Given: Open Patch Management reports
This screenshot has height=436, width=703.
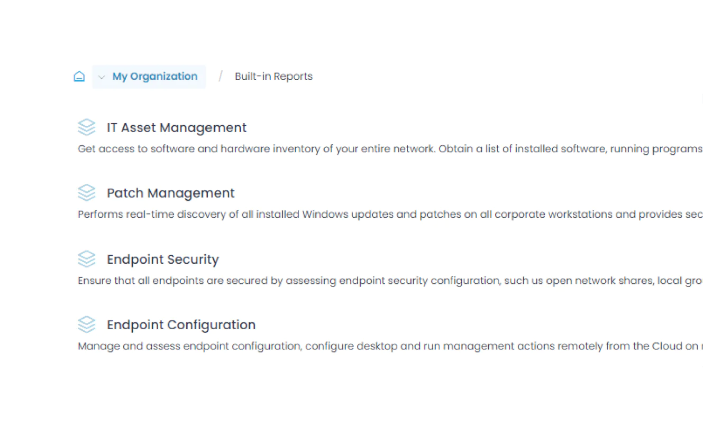Looking at the screenshot, I should [x=171, y=193].
